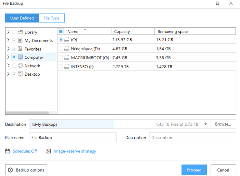This screenshot has height=176, width=240.
Task: Enable the Library checkbox in tree
Action: point(14,32)
